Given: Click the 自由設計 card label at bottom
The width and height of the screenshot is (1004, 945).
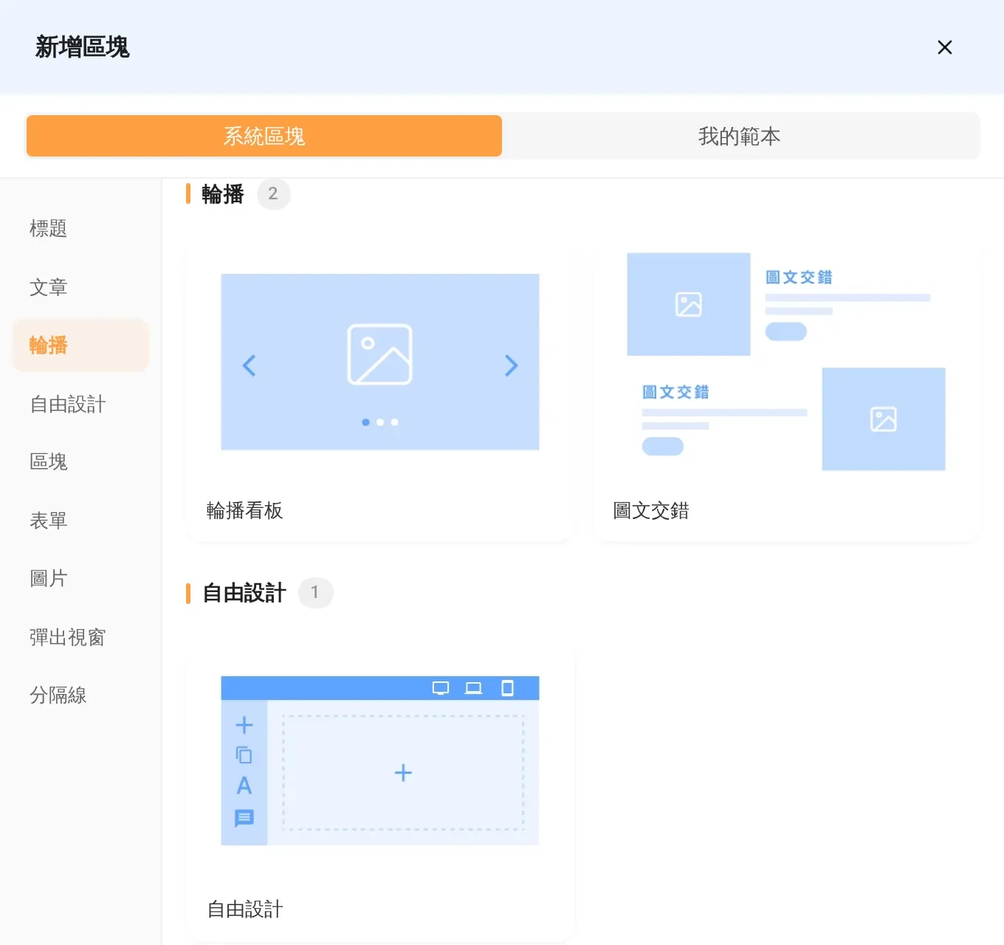Looking at the screenshot, I should tap(245, 910).
